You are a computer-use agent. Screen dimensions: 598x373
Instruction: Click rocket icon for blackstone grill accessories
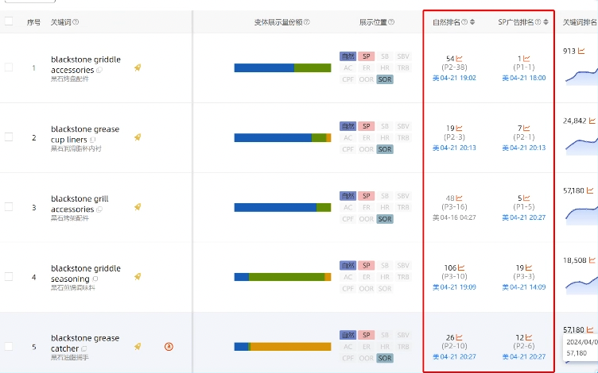click(138, 207)
